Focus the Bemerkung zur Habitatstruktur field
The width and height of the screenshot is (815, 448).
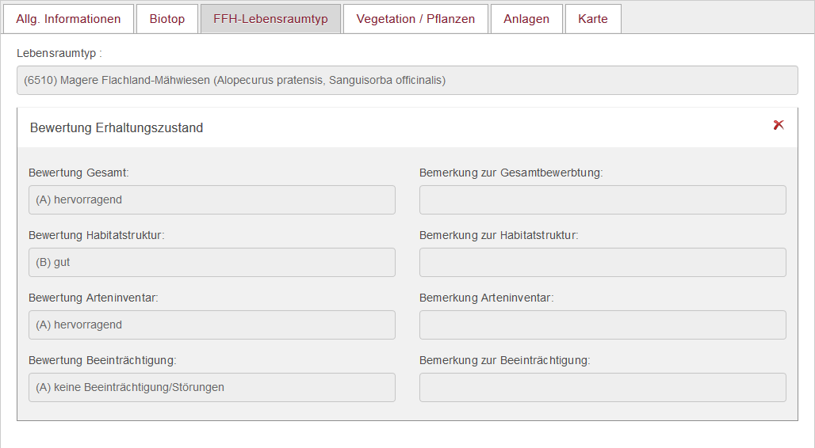coord(603,262)
